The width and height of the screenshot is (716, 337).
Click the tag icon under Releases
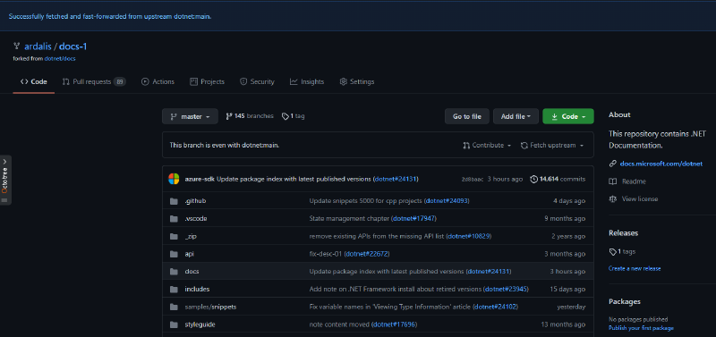(612, 252)
